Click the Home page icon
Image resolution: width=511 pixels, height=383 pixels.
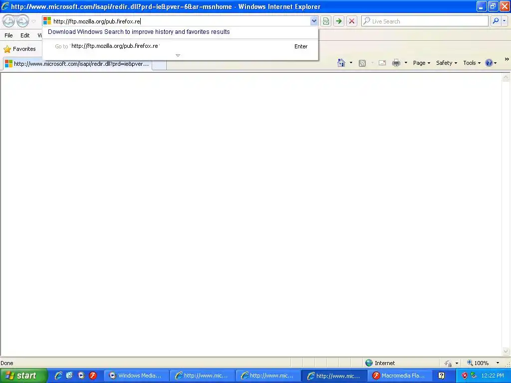pos(341,63)
